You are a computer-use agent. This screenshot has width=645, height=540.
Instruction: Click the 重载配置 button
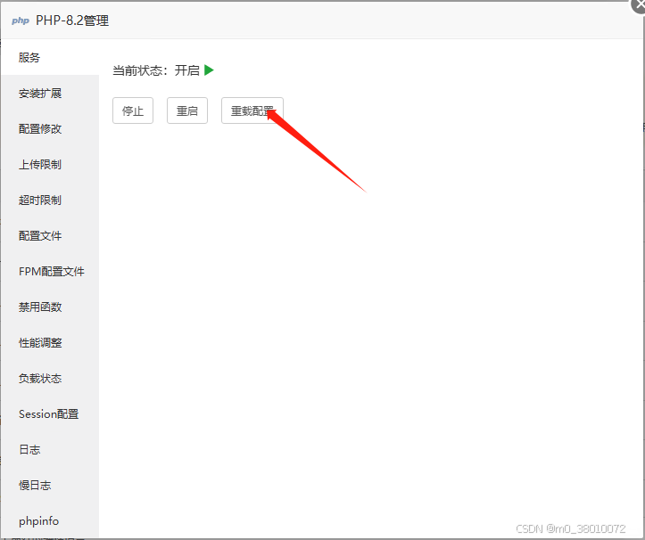tap(252, 110)
